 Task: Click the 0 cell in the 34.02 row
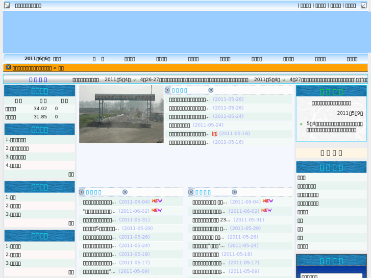pos(56,109)
